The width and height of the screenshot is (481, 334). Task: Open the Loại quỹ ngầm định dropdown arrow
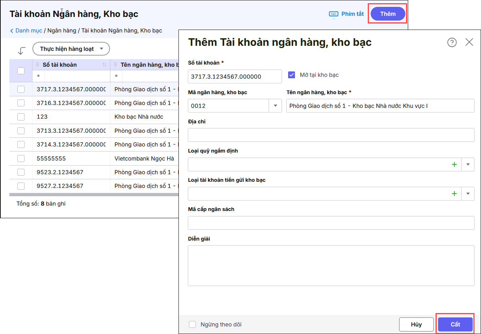[x=468, y=164]
